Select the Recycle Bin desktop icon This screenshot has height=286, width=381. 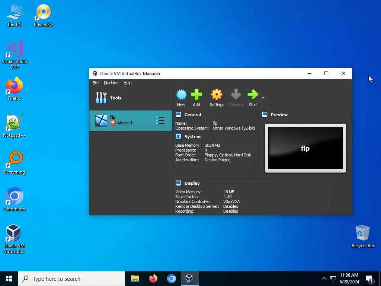coord(362,236)
